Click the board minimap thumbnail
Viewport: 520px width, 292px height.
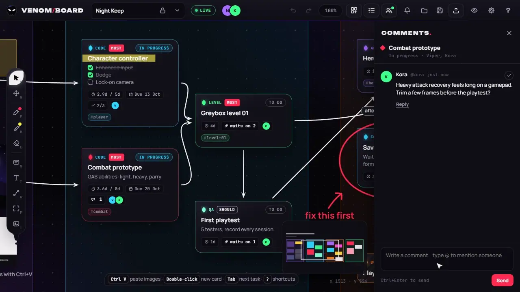(325, 247)
